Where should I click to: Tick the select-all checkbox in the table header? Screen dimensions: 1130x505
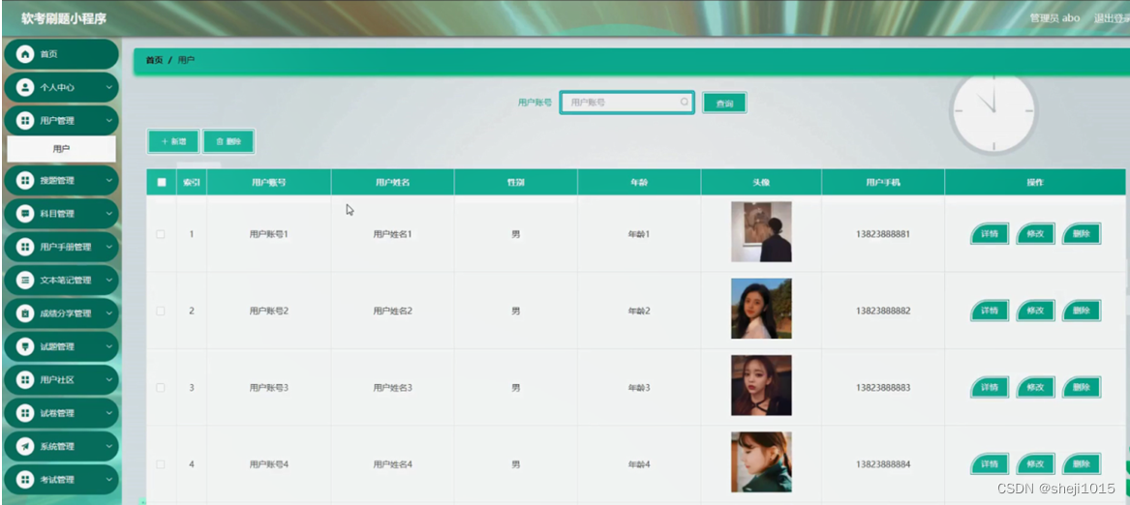(x=162, y=182)
